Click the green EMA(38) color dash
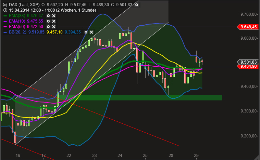Viewport: 260px width, 160px height. [x=5, y=16]
